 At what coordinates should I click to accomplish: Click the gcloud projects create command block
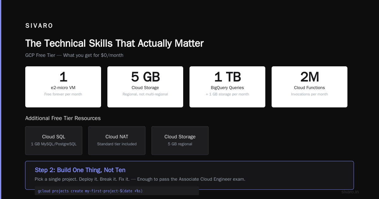[x=117, y=191]
